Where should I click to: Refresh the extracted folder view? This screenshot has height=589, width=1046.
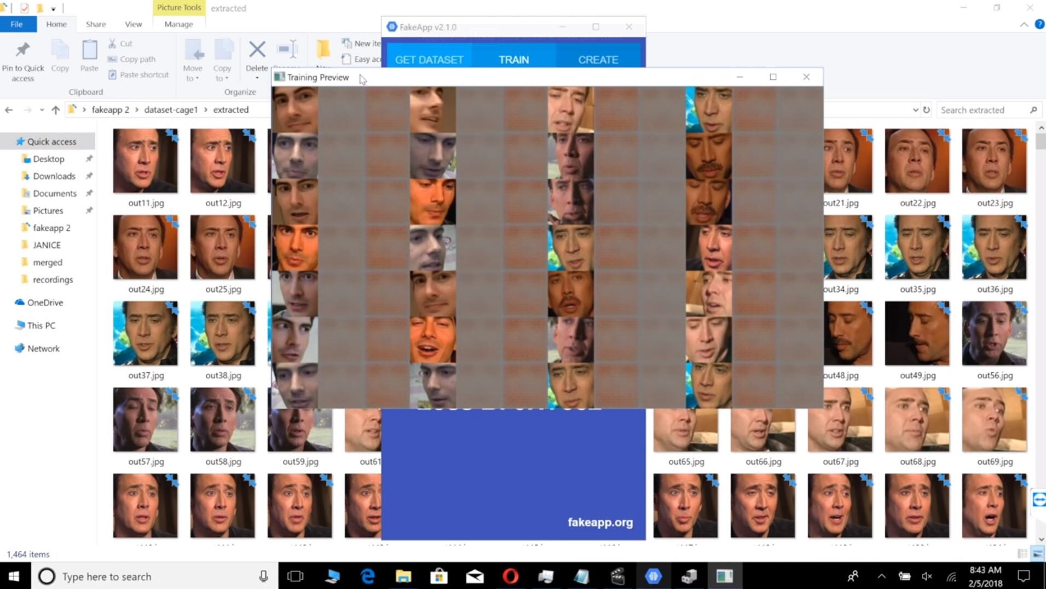pyautogui.click(x=926, y=110)
